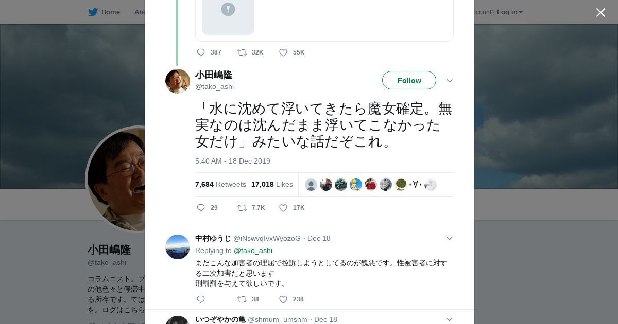The image size is (618, 324).
Task: Reply to 中村ゆうじ's comment
Action: [x=201, y=299]
